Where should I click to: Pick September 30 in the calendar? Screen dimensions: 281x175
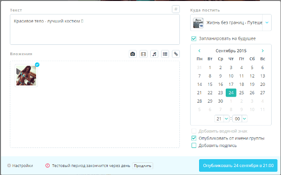tap(221, 101)
